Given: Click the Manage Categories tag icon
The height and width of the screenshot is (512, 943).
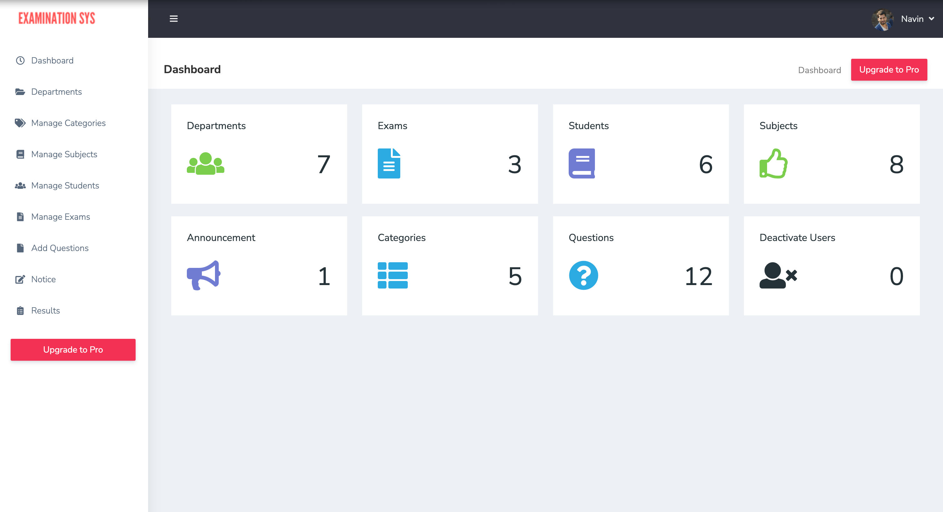Looking at the screenshot, I should [20, 123].
